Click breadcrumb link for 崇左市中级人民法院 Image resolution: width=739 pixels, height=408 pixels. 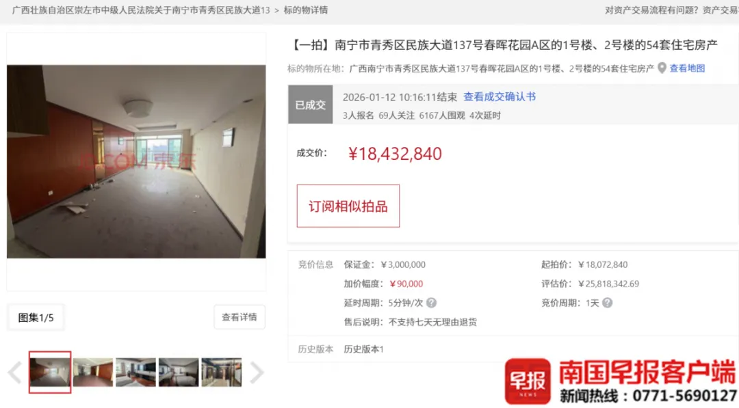point(141,10)
